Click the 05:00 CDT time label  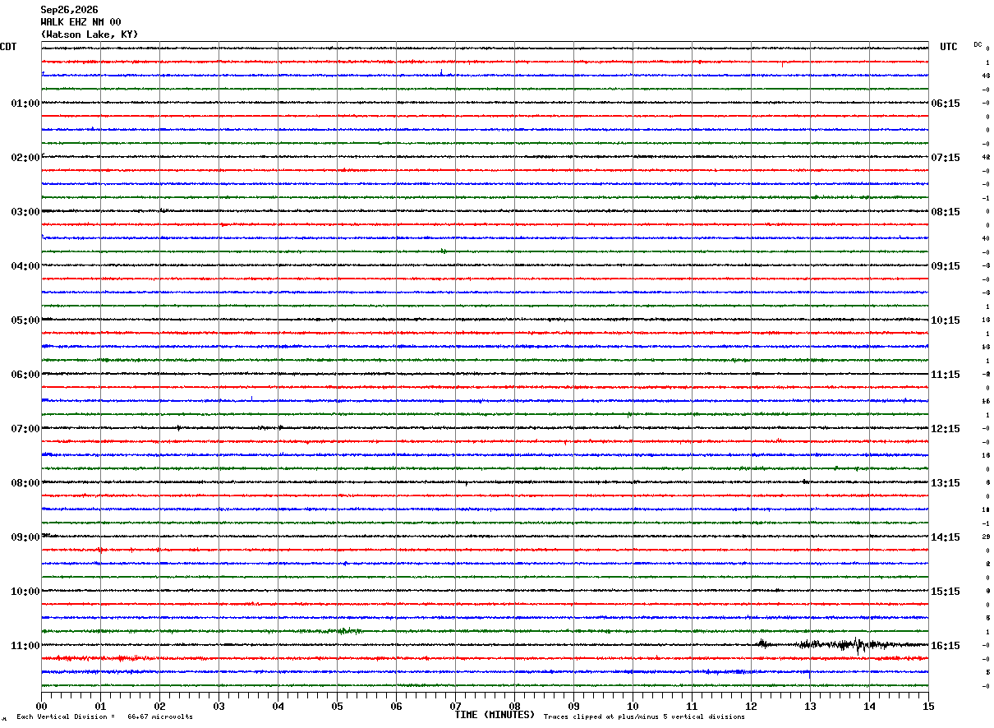(25, 320)
